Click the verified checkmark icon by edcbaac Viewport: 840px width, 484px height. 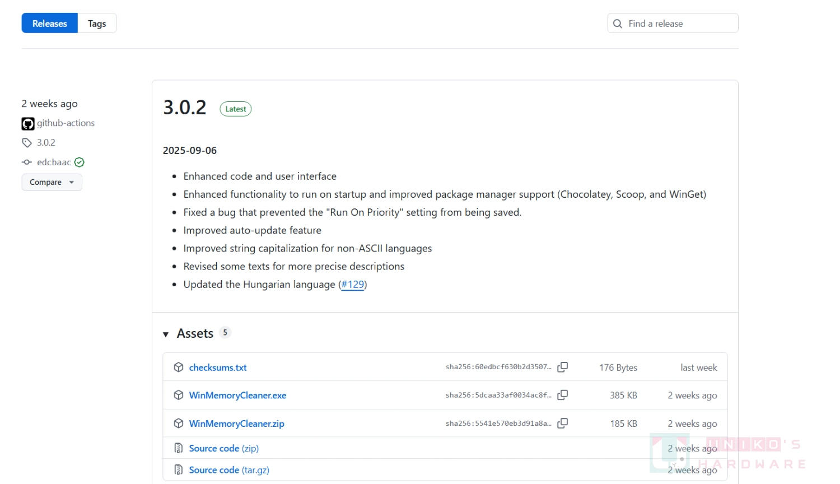pyautogui.click(x=80, y=162)
